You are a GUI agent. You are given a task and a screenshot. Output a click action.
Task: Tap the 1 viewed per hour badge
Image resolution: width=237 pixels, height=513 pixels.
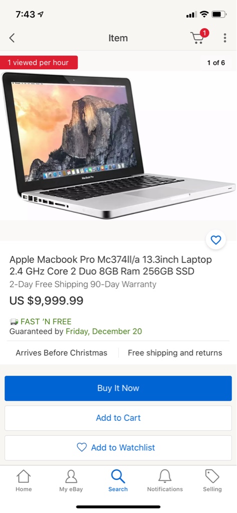[x=39, y=63]
